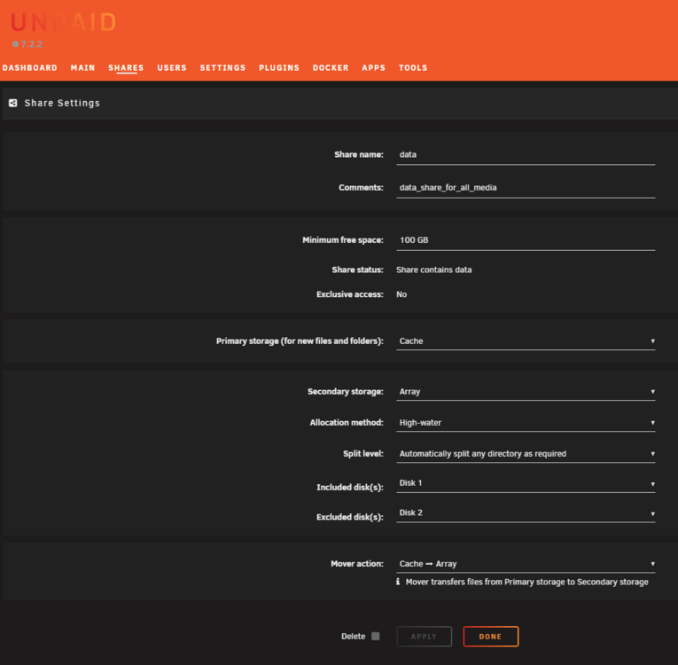Tick the Delete checkbox
The image size is (678, 665).
tap(375, 636)
